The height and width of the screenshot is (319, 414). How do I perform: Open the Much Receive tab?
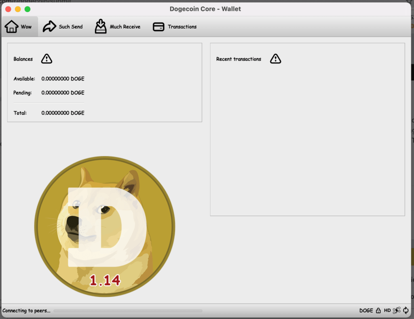(x=118, y=27)
